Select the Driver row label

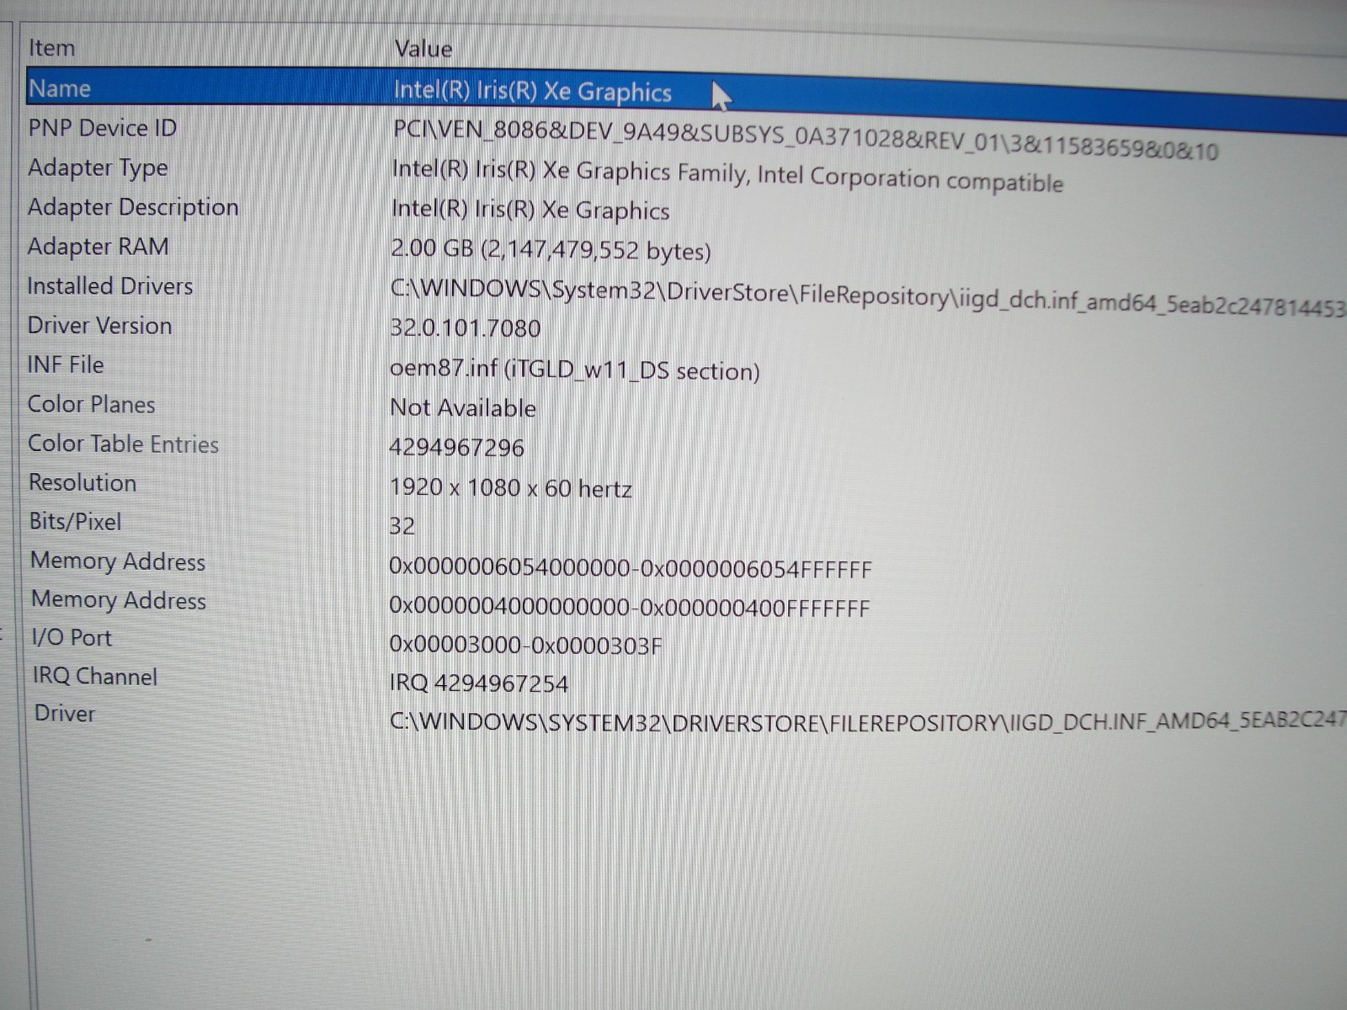[x=65, y=714]
